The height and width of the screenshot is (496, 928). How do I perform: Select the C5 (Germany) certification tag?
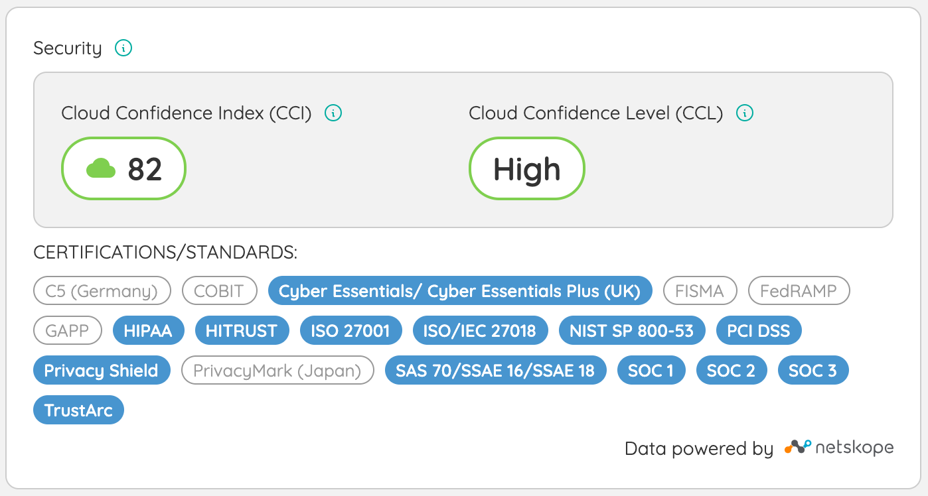pyautogui.click(x=102, y=290)
